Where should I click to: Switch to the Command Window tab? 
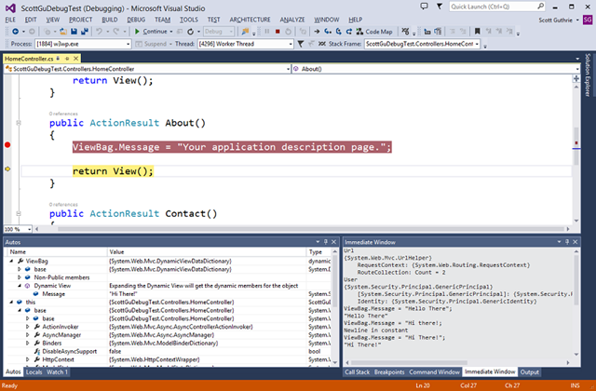coord(434,372)
